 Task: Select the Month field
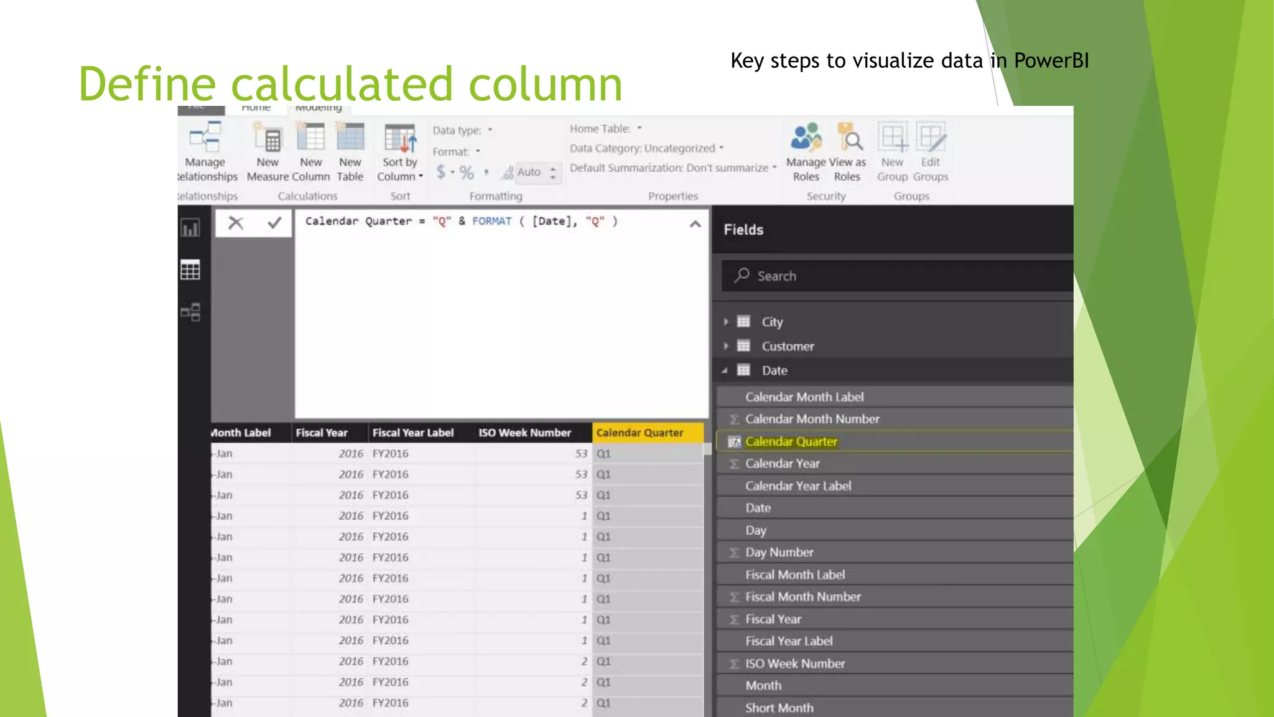(895, 686)
